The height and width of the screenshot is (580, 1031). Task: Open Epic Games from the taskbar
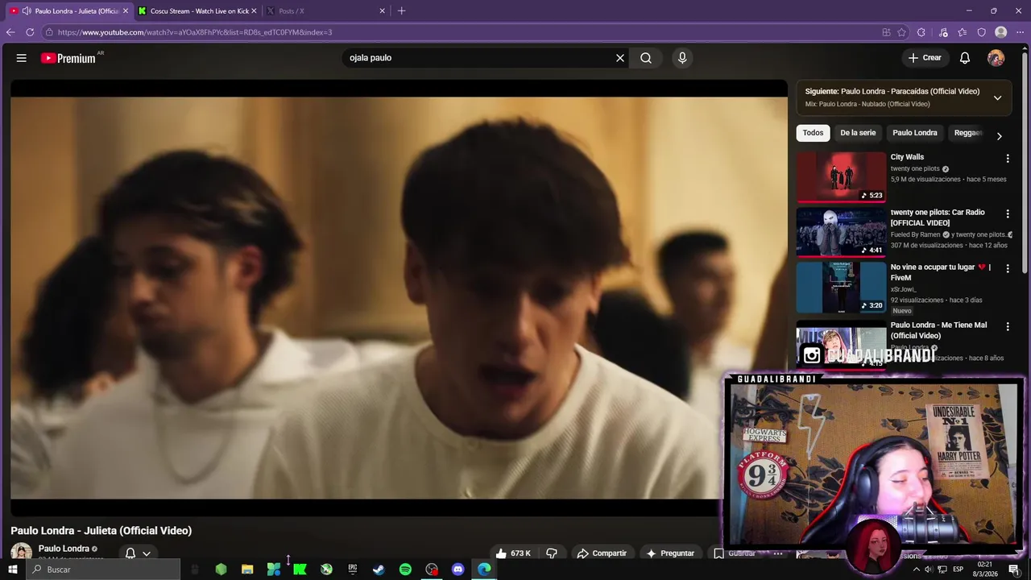coord(352,570)
